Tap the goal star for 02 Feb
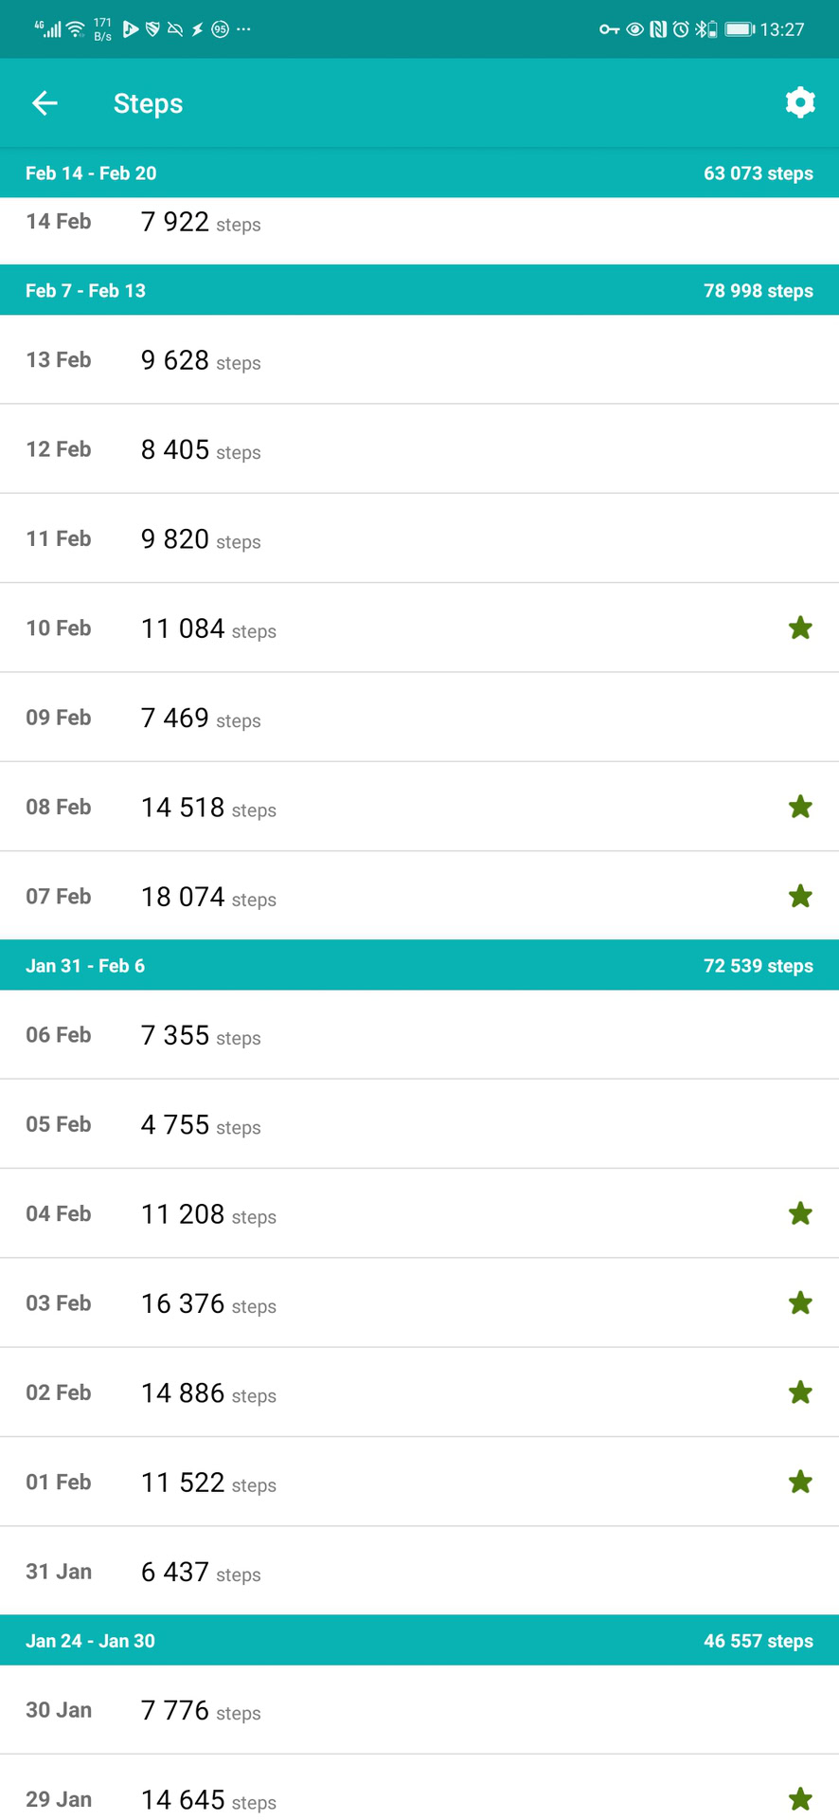 point(800,1392)
